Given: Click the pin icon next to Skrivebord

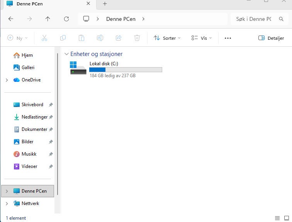Looking at the screenshot, I should click(51, 105).
